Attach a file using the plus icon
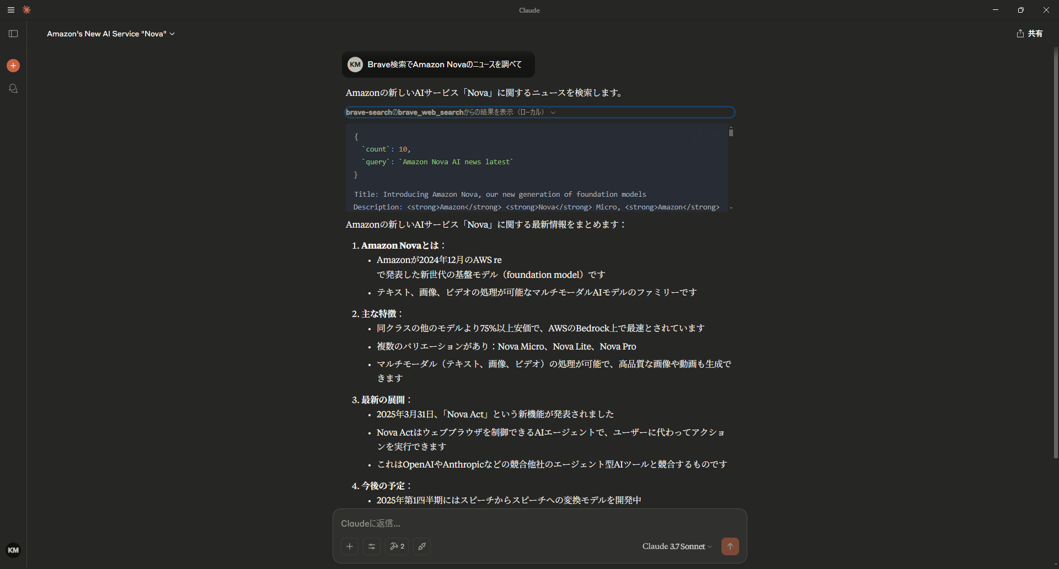This screenshot has width=1059, height=569. (x=350, y=546)
